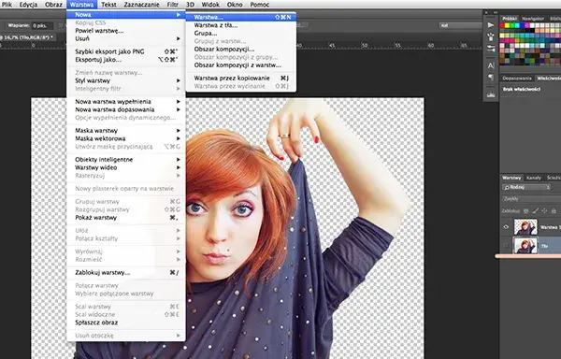This screenshot has height=359, width=561.
Task: Choose Warstwa... in the Nowa submenu
Action: [241, 17]
